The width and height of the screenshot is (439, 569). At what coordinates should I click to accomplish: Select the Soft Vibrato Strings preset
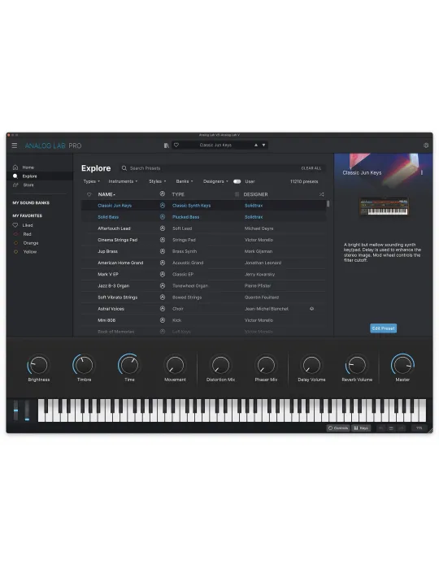[118, 298]
